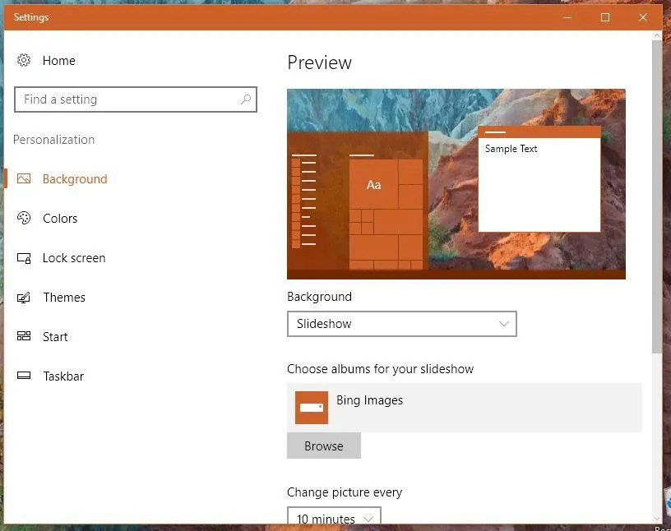Image resolution: width=671 pixels, height=531 pixels.
Task: Select the Bing Images album row
Action: coord(465,408)
